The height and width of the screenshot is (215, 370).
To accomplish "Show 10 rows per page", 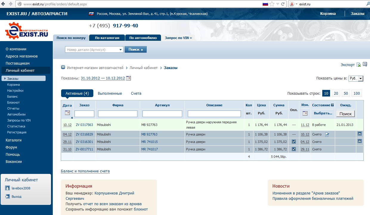I will pos(326,93).
